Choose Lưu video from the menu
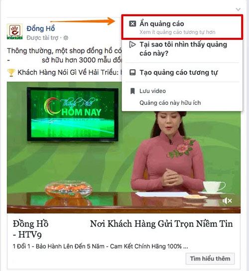 [x=152, y=91]
